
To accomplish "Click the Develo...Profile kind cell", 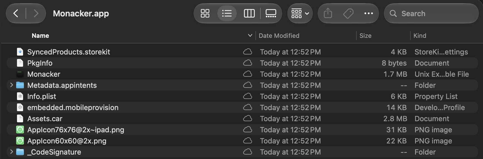I will coord(440,108).
